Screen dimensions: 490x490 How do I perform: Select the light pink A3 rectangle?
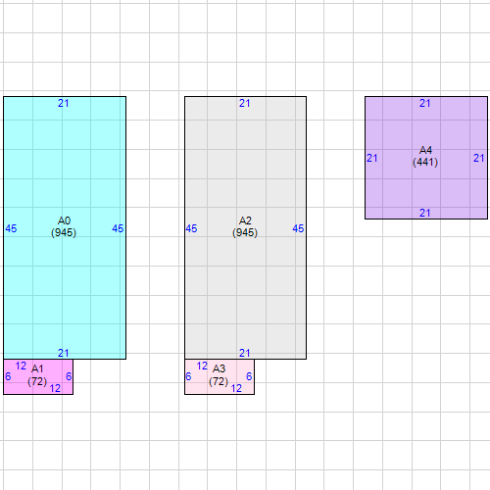pyautogui.click(x=220, y=377)
